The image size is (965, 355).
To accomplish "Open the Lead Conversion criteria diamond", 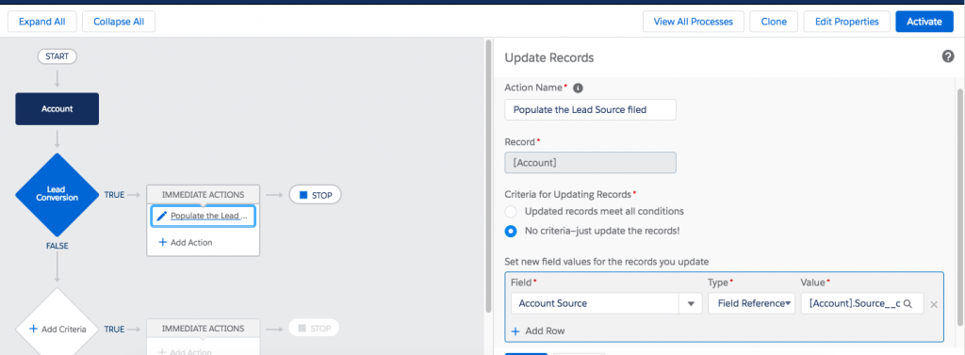I will 57,194.
